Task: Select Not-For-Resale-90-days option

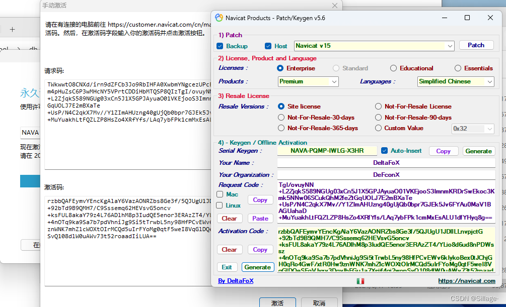Action: click(x=378, y=118)
